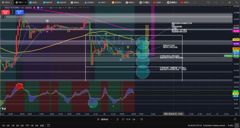
Task: Toggle Extended trading session option
Action: 214,125
